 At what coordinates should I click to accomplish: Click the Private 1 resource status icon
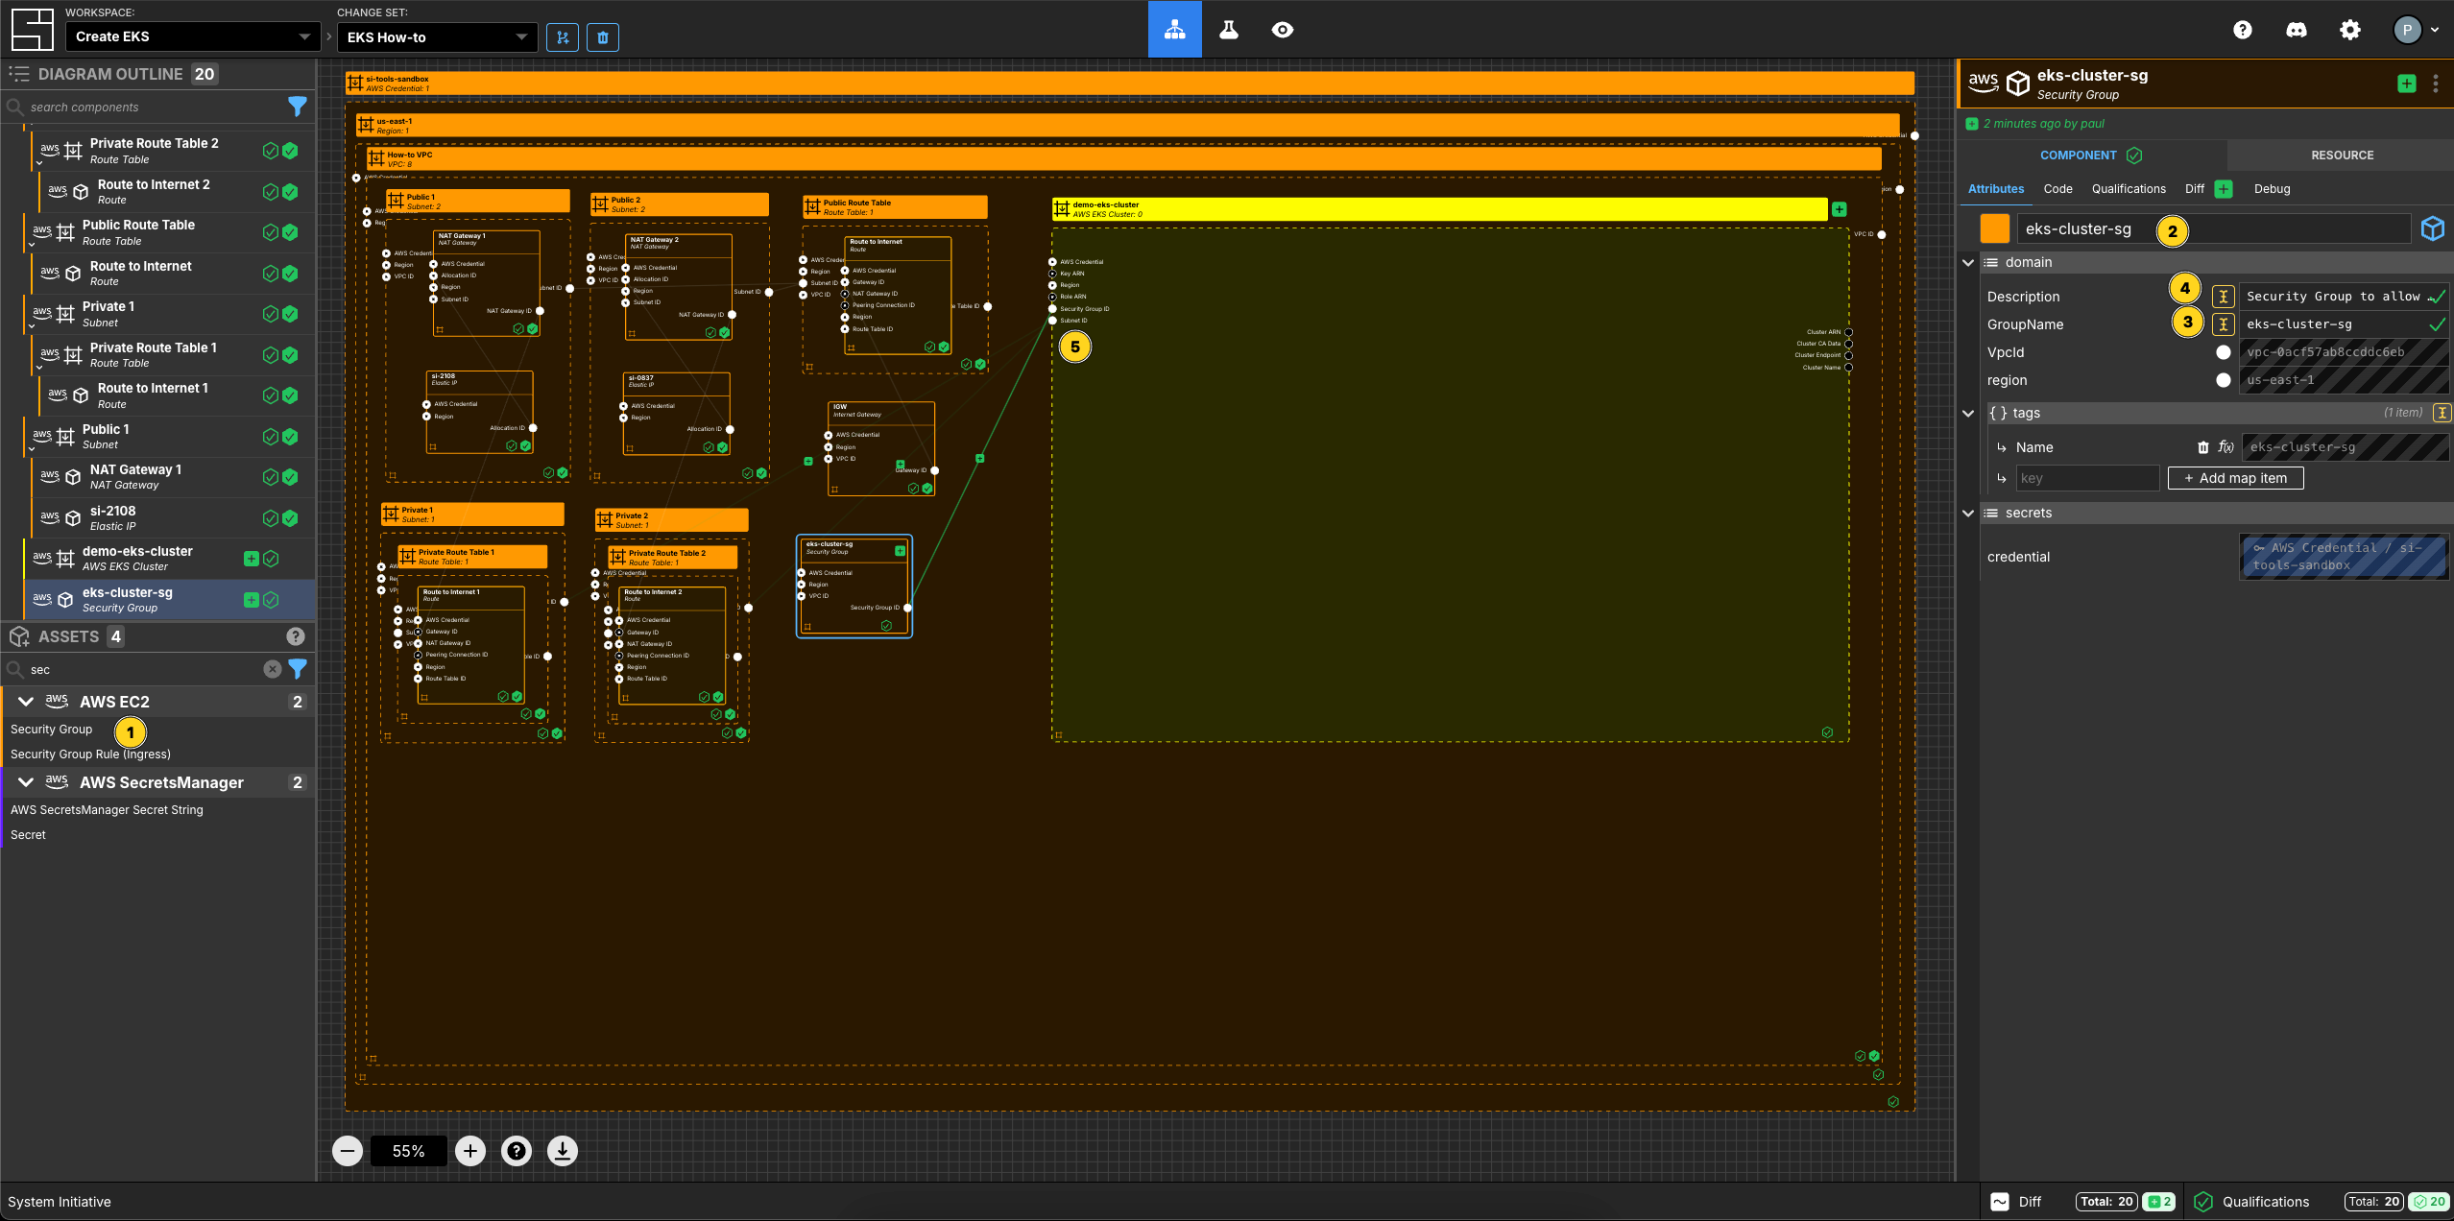290,314
